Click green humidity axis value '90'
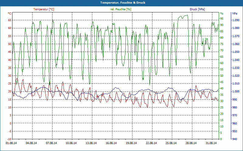Viewport: 243px width, 151px height. tap(222, 25)
